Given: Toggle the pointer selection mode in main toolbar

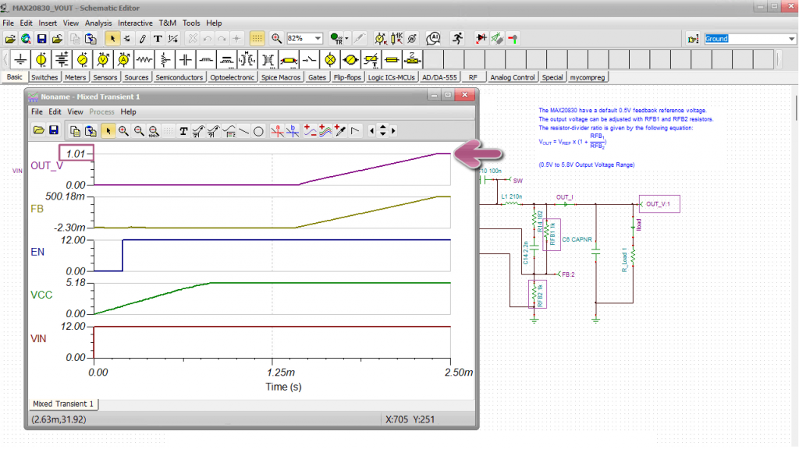Looking at the screenshot, I should pos(112,38).
